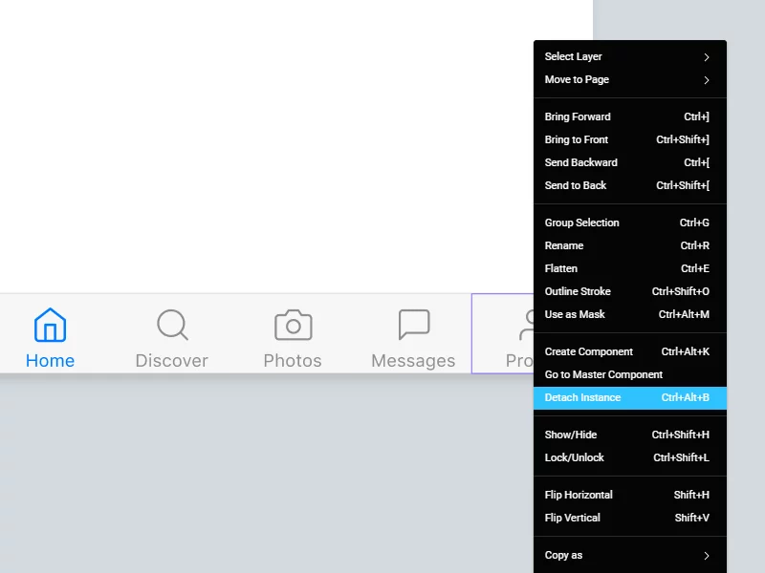Click Detach Instance menu item
The width and height of the screenshot is (765, 573).
[x=630, y=397]
